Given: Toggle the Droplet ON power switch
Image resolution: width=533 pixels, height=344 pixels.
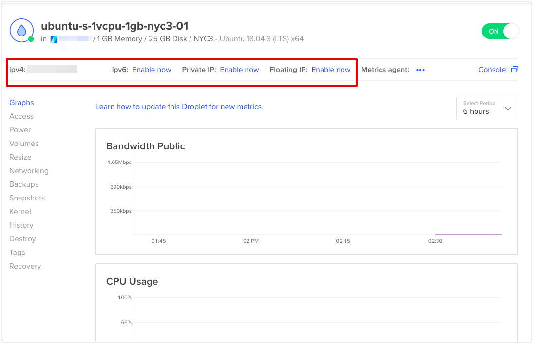Looking at the screenshot, I should [500, 31].
